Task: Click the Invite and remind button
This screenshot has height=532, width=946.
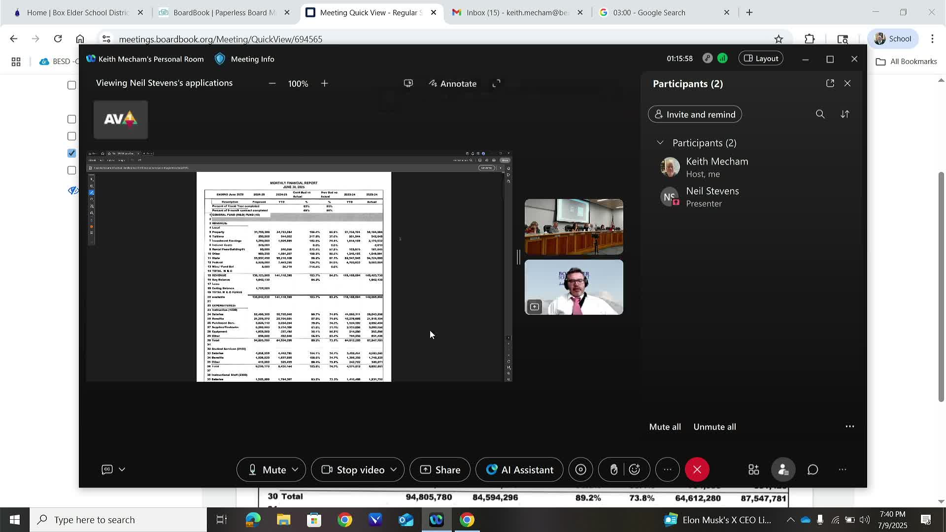Action: 695,114
